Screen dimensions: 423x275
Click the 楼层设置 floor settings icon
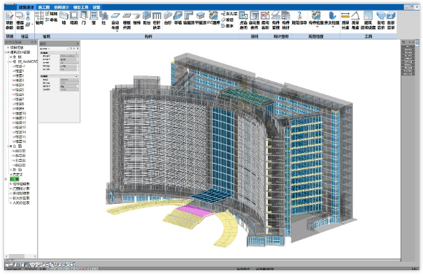click(x=20, y=20)
